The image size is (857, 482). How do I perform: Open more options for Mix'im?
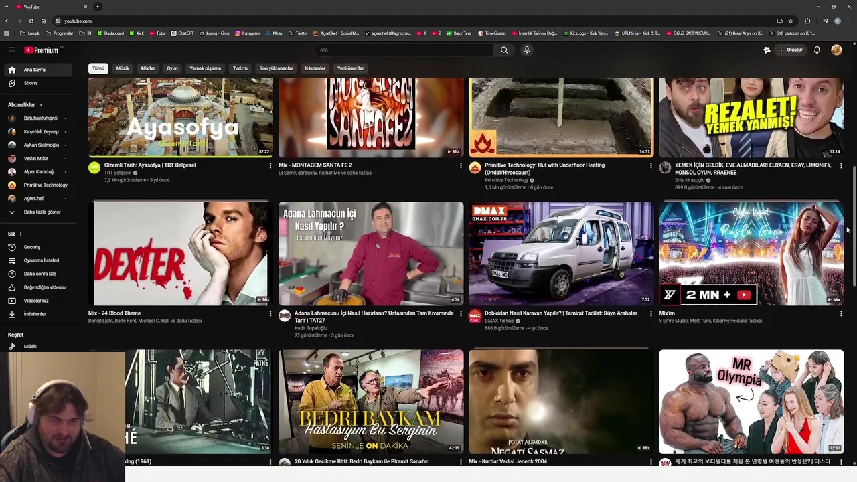(841, 314)
